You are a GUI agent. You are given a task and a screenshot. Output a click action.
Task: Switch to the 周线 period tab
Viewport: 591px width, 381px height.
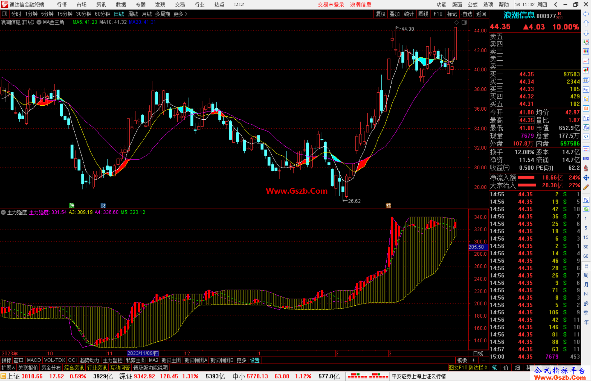click(x=133, y=14)
